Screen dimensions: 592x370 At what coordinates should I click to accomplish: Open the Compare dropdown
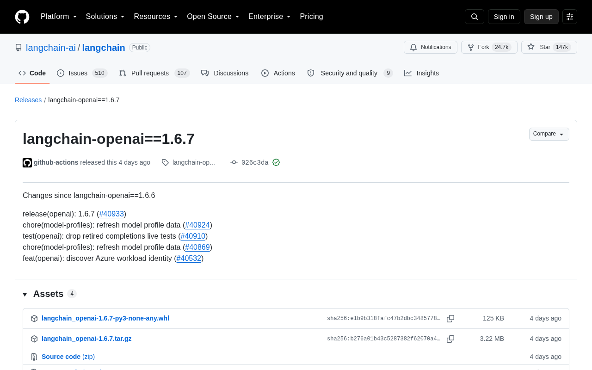(x=549, y=134)
